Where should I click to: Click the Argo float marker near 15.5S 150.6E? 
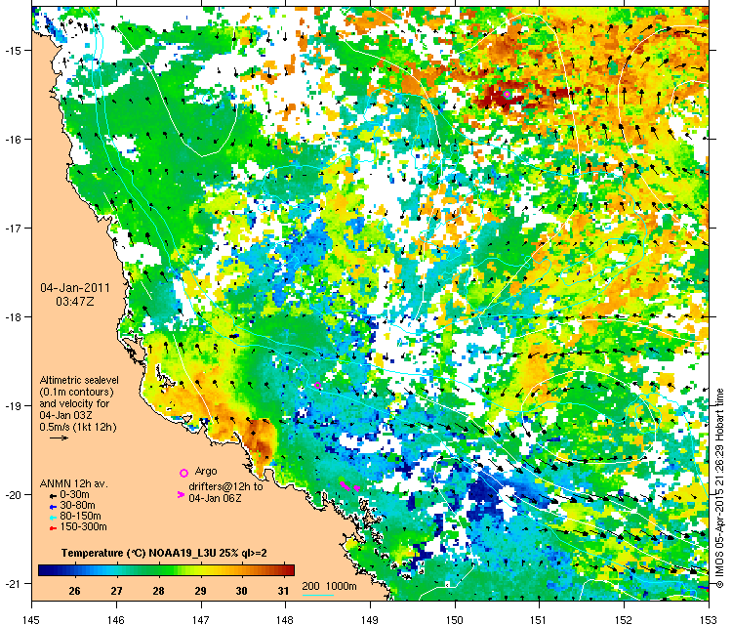(508, 95)
